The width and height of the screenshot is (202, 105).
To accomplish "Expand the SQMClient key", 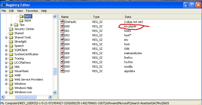I will (6, 50).
